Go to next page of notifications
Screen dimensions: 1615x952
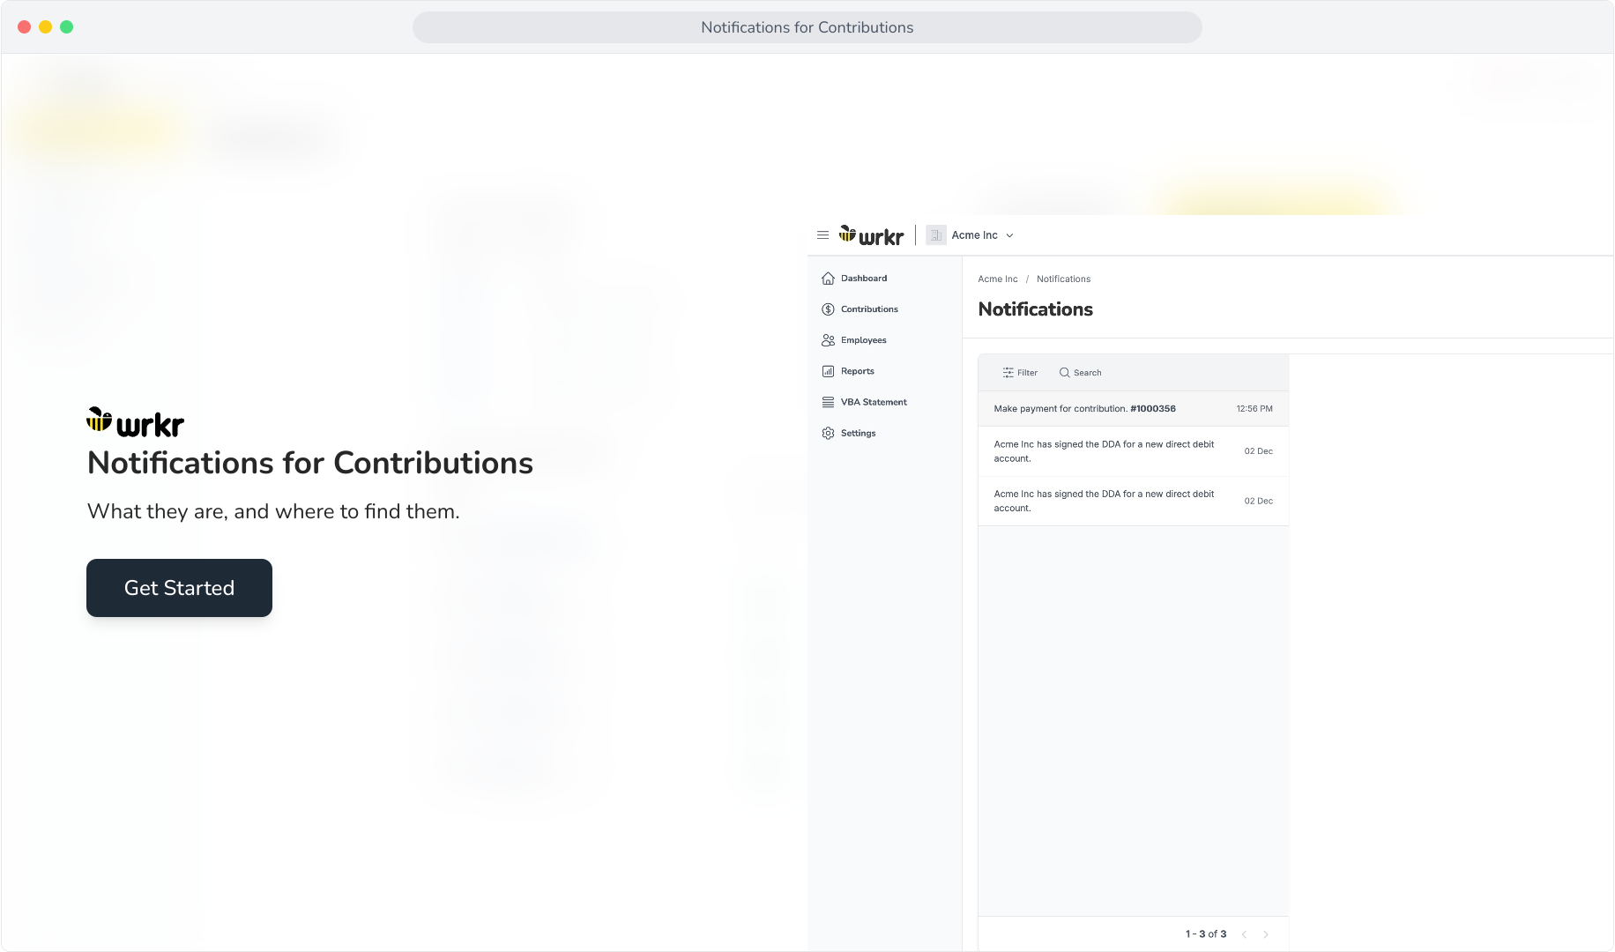pos(1266,934)
